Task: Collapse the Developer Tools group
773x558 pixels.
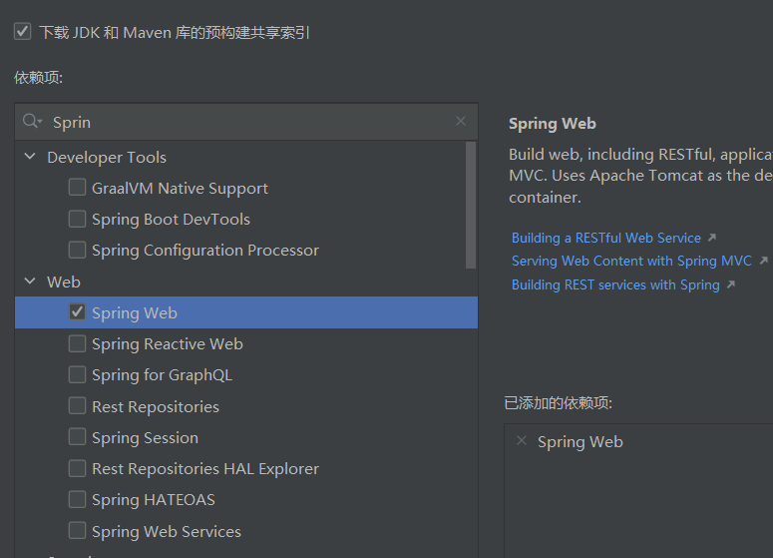Action: click(x=30, y=157)
